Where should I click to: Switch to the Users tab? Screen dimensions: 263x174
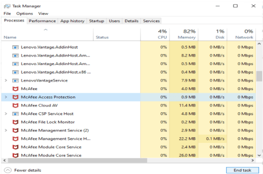click(x=115, y=21)
